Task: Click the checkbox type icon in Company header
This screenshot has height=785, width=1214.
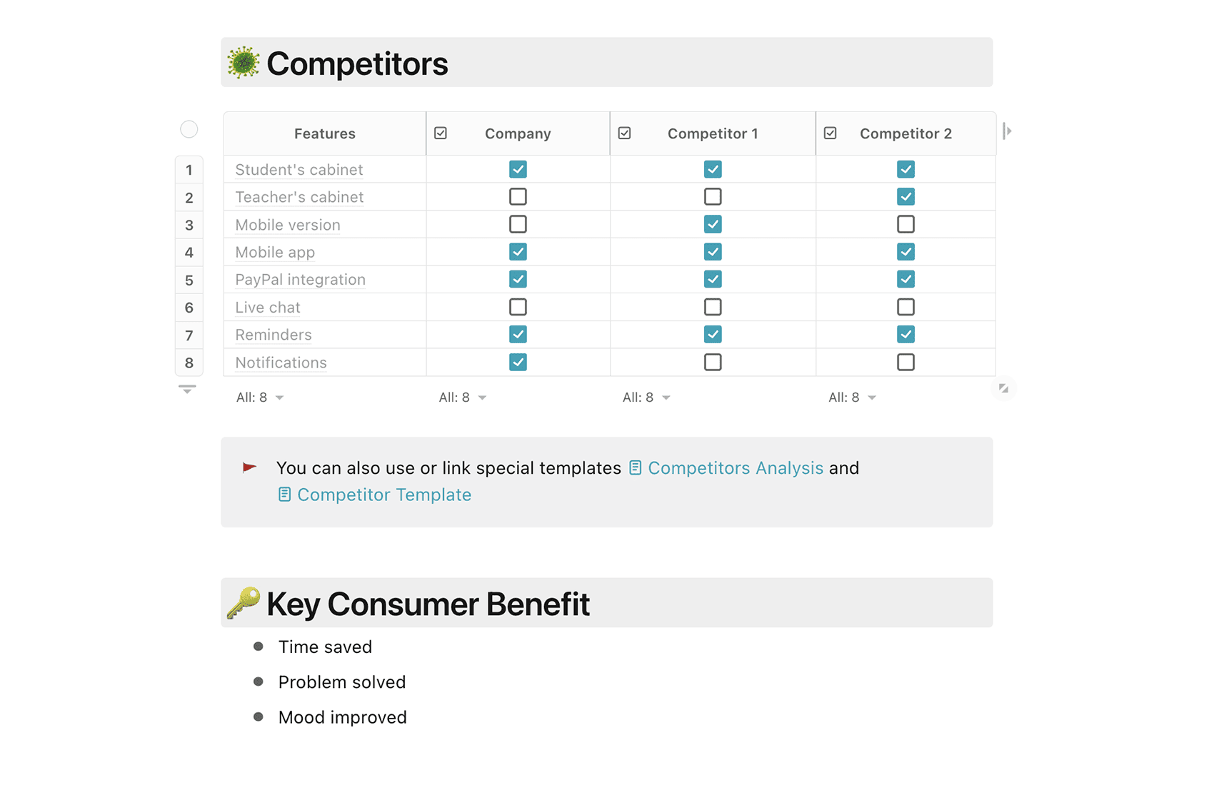Action: pyautogui.click(x=441, y=133)
